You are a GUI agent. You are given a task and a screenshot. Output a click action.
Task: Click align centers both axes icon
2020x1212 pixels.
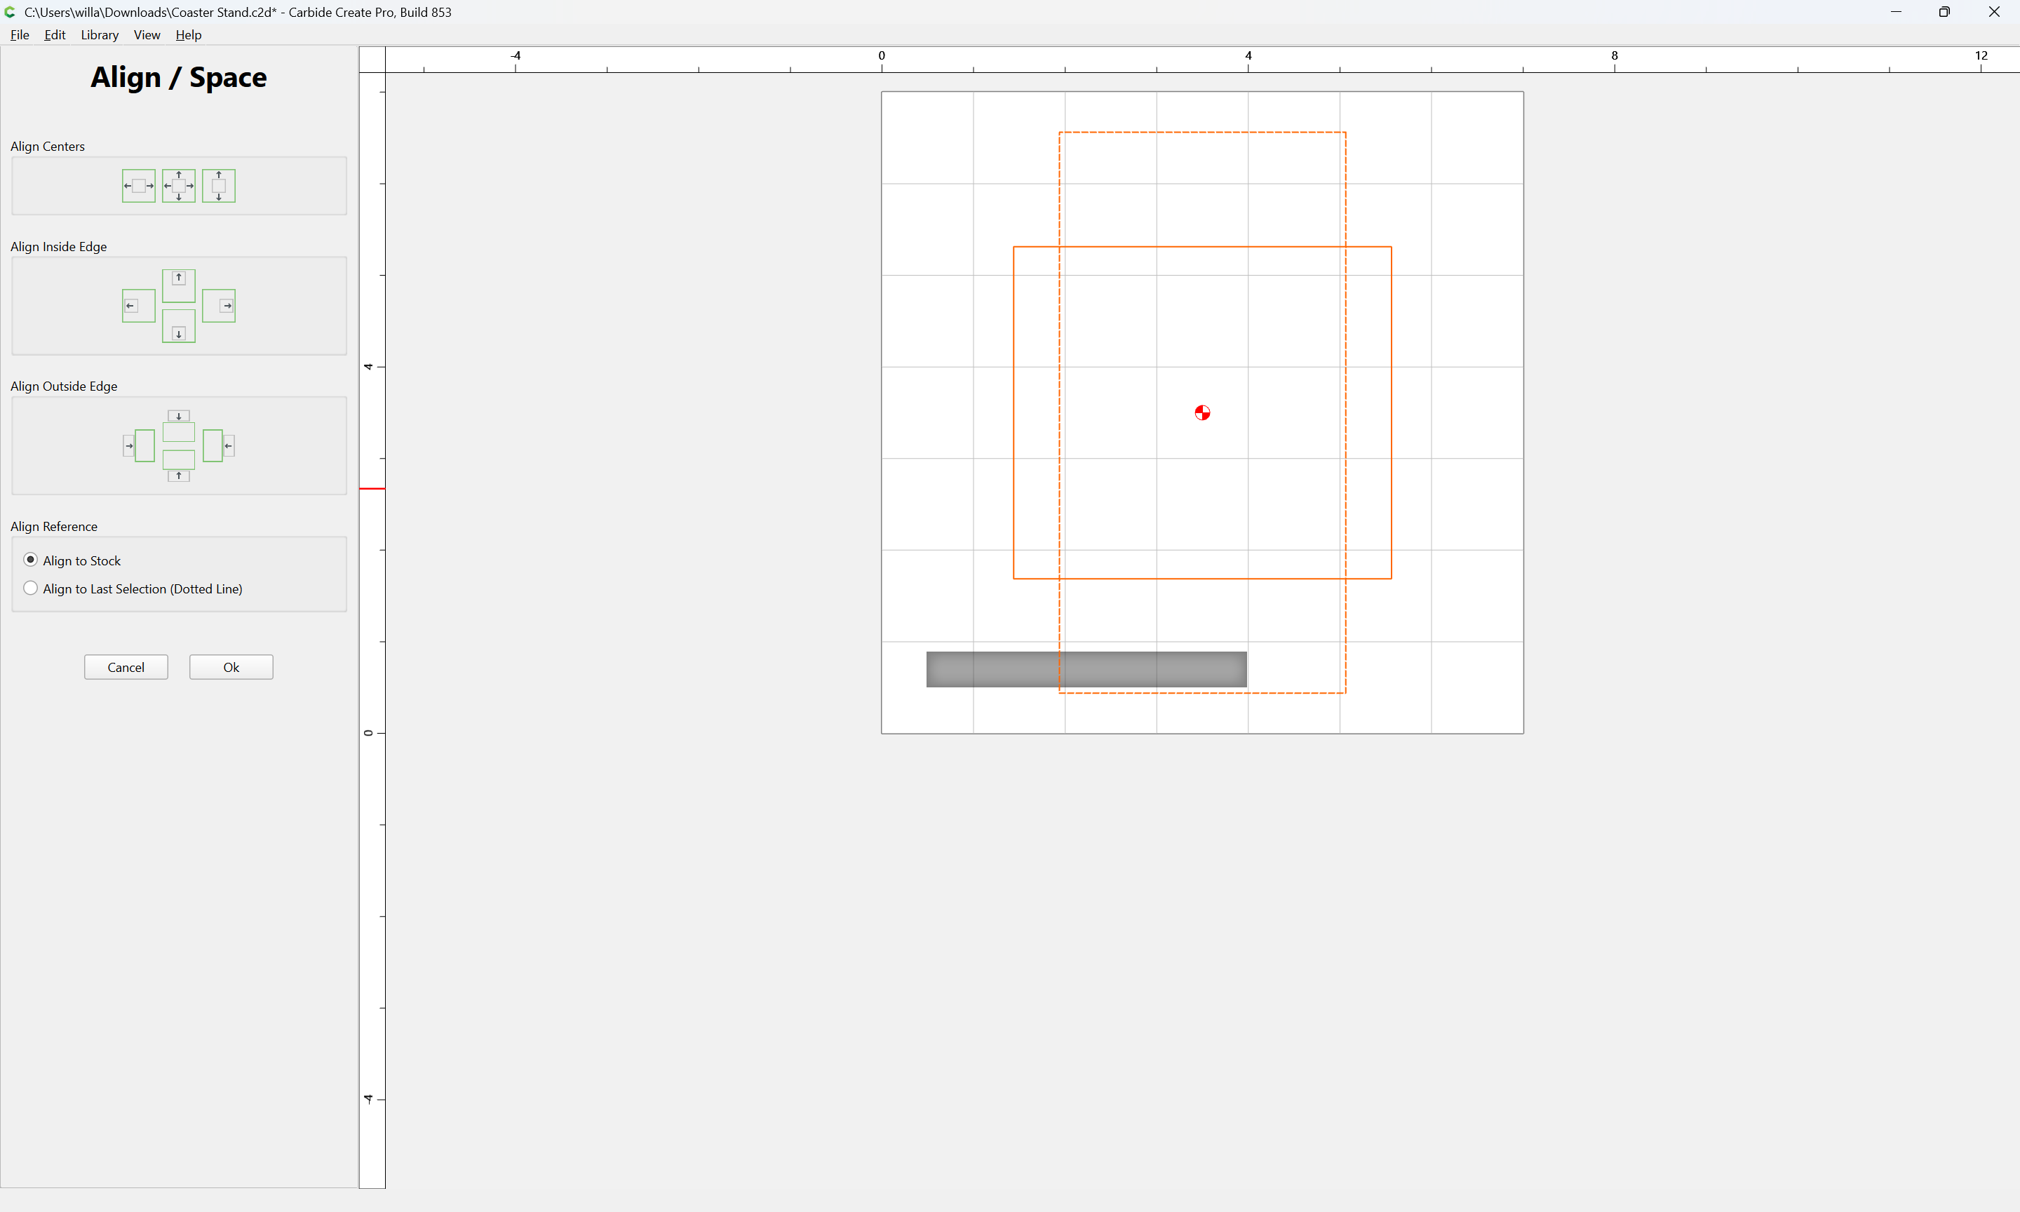coord(178,186)
